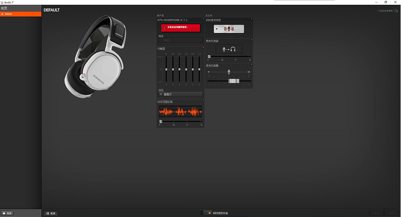
Task: Open product info and help cloud icon
Action: [396, 11]
